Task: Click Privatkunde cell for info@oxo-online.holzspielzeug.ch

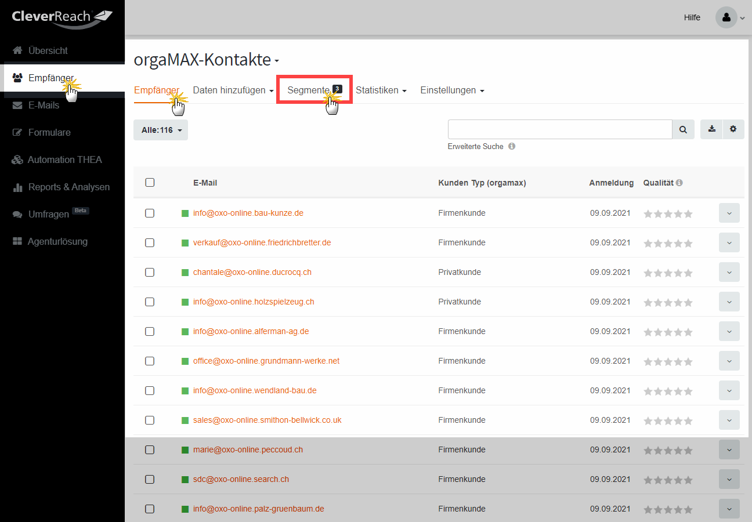Action: coord(460,302)
